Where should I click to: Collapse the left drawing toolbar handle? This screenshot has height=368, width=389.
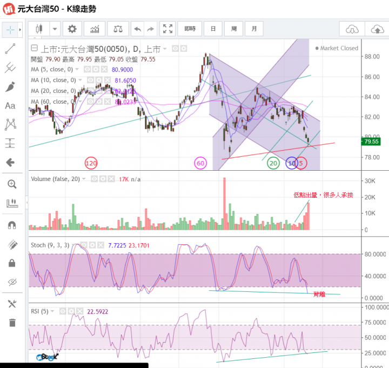coord(27,203)
